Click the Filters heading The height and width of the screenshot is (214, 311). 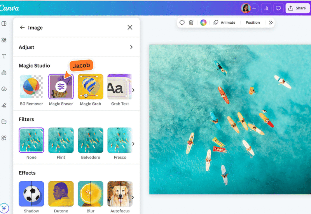tap(26, 119)
